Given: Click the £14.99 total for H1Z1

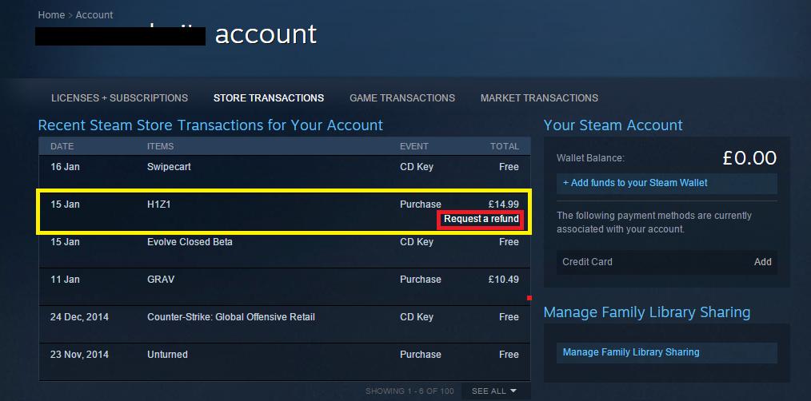Looking at the screenshot, I should tap(503, 204).
